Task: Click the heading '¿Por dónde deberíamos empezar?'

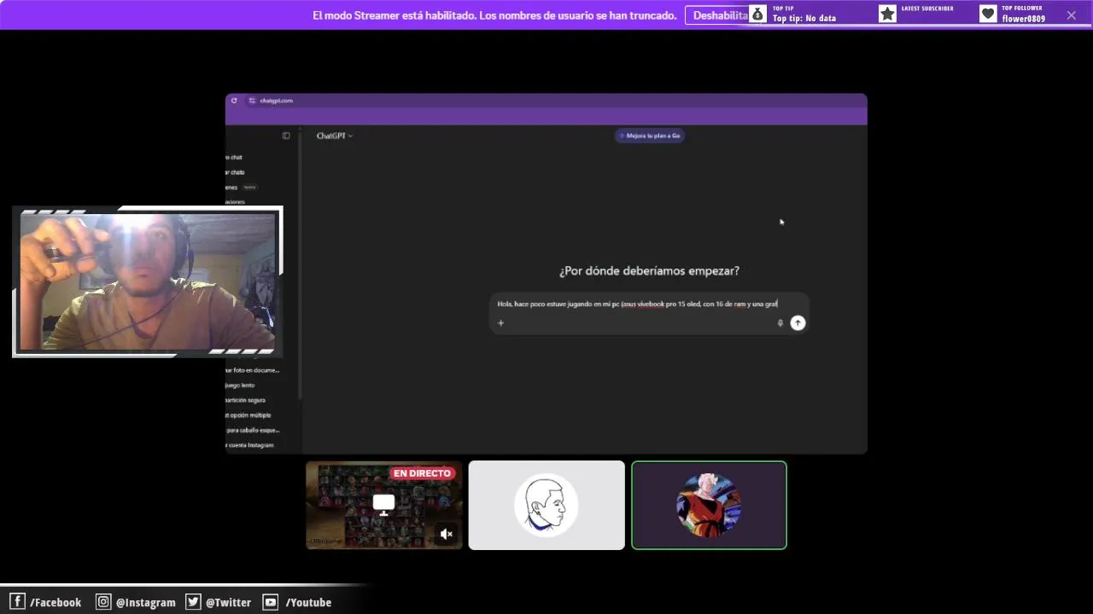Action: [x=649, y=271]
